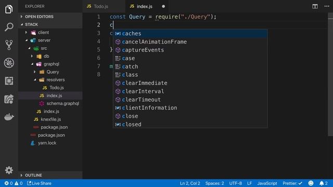
Task: Choose closed variable suggestion
Action: click(190, 125)
